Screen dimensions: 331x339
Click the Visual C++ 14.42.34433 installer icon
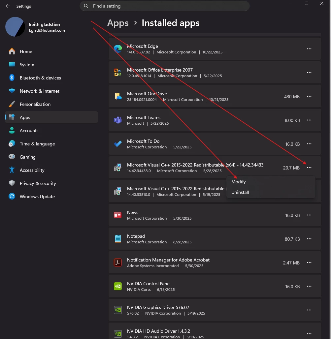point(118,168)
